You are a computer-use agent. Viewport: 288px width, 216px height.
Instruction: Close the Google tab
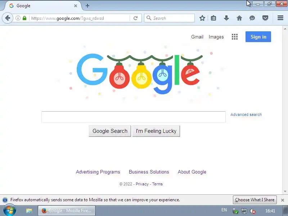(x=76, y=6)
